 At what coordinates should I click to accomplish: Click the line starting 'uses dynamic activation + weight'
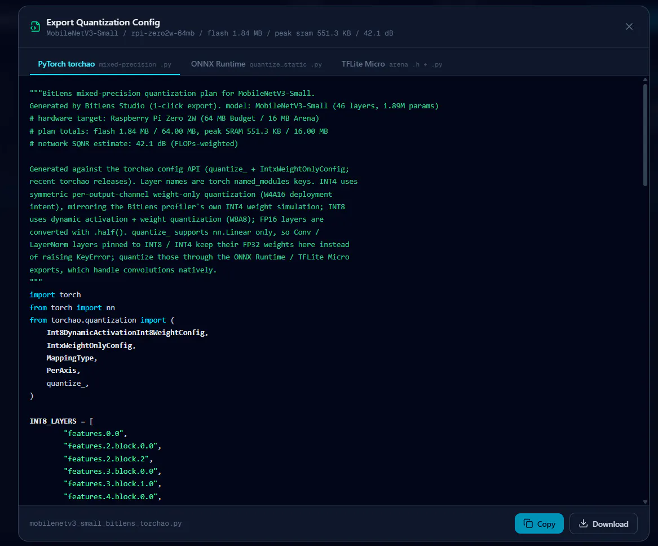coord(176,219)
